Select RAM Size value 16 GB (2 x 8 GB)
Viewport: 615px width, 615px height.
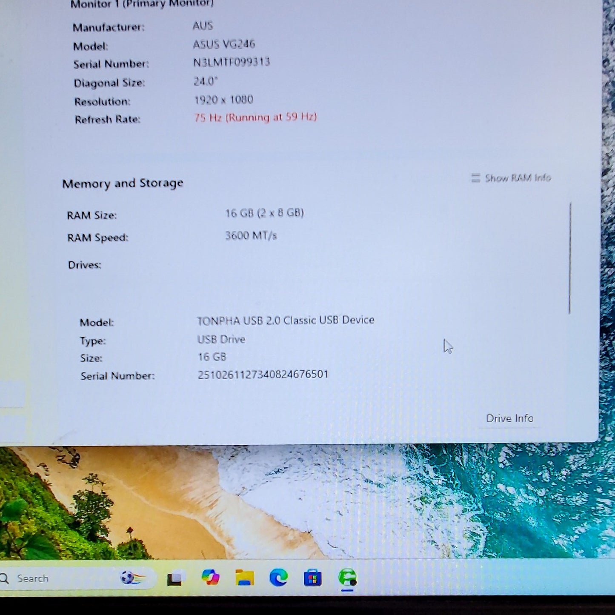264,213
